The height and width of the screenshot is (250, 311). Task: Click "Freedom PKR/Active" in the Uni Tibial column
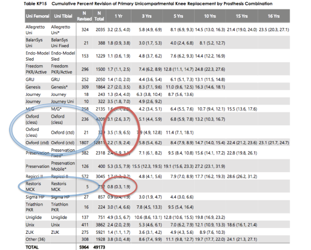[62, 69]
